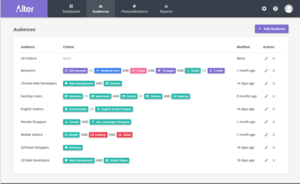Click the Add Audience button
Viewport: 300px width, 184px height.
pos(271,29)
